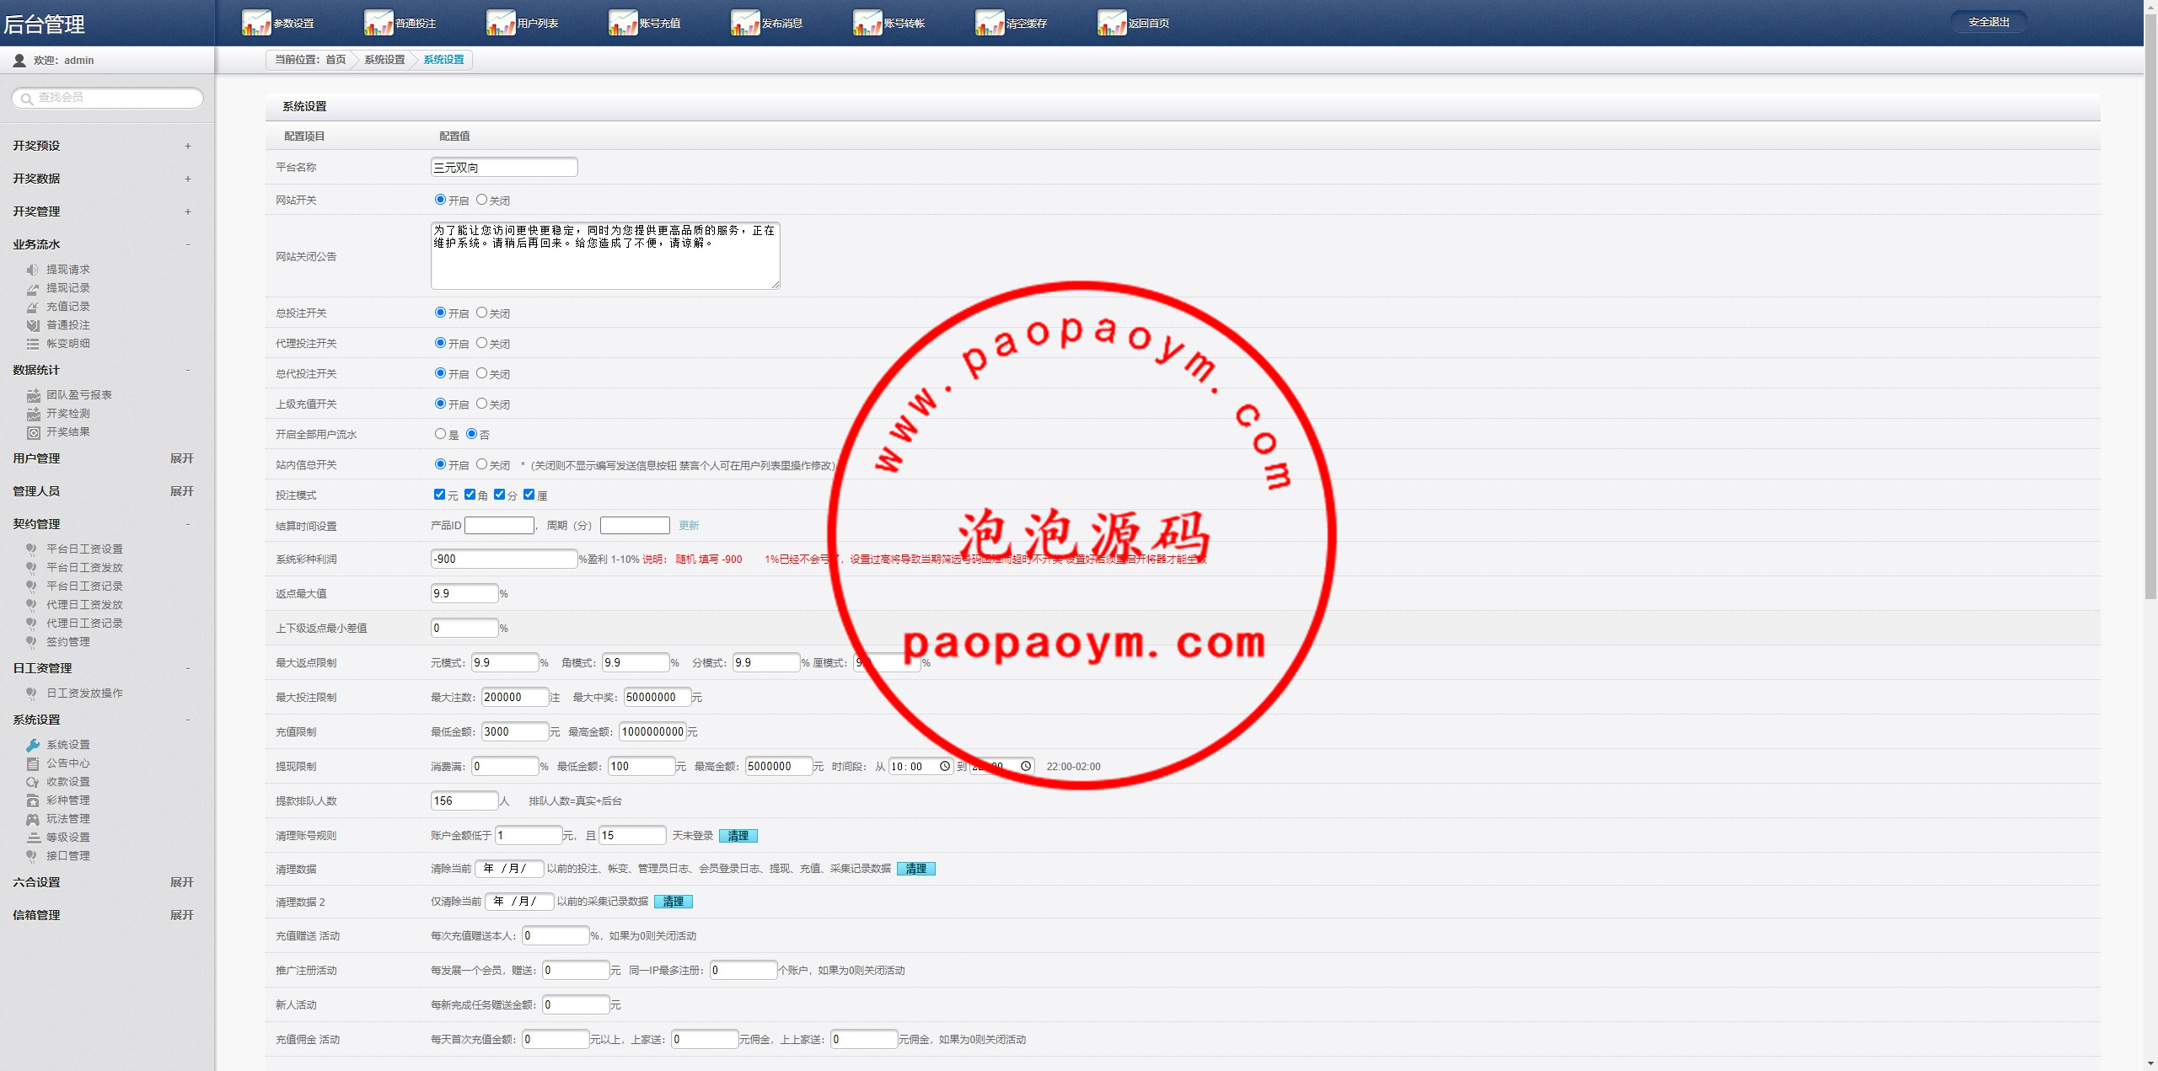The height and width of the screenshot is (1071, 2158).
Task: Open 团队盈亏报表 in sidebar
Action: pyautogui.click(x=78, y=395)
